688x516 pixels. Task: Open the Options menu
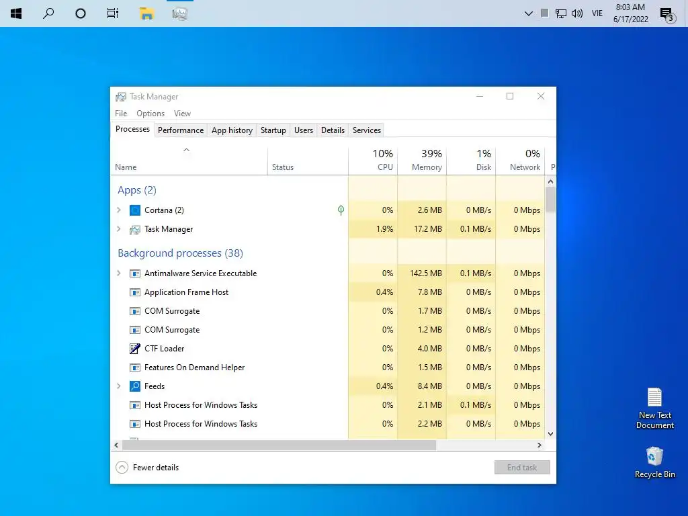click(x=150, y=113)
